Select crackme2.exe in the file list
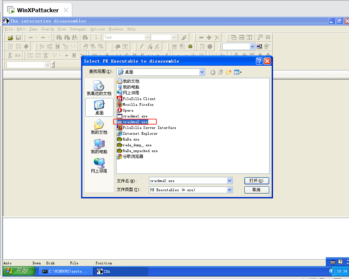The image size is (349, 279). (133, 122)
